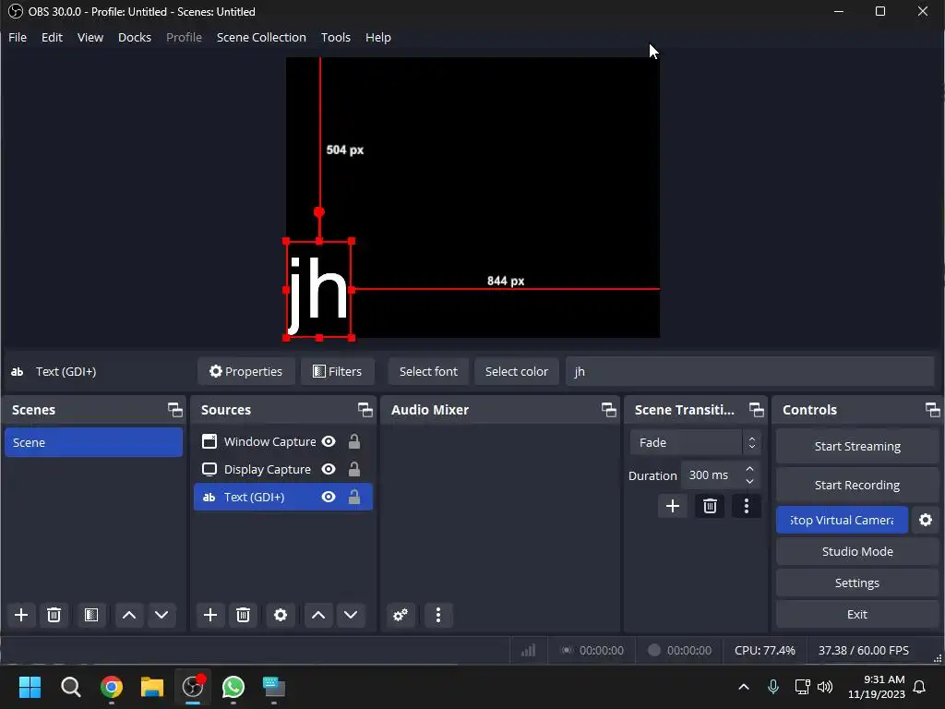This screenshot has width=945, height=709.
Task: Open scene filters icon in Scenes dock
Action: pos(91,615)
